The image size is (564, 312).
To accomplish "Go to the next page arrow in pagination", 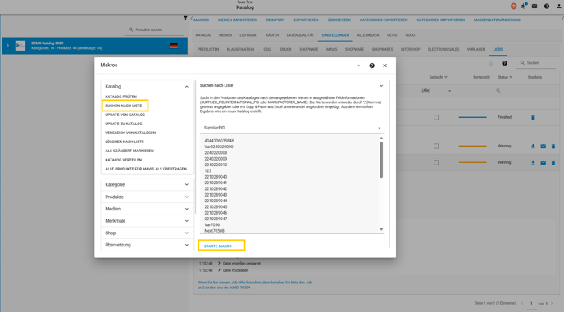I will [552, 303].
